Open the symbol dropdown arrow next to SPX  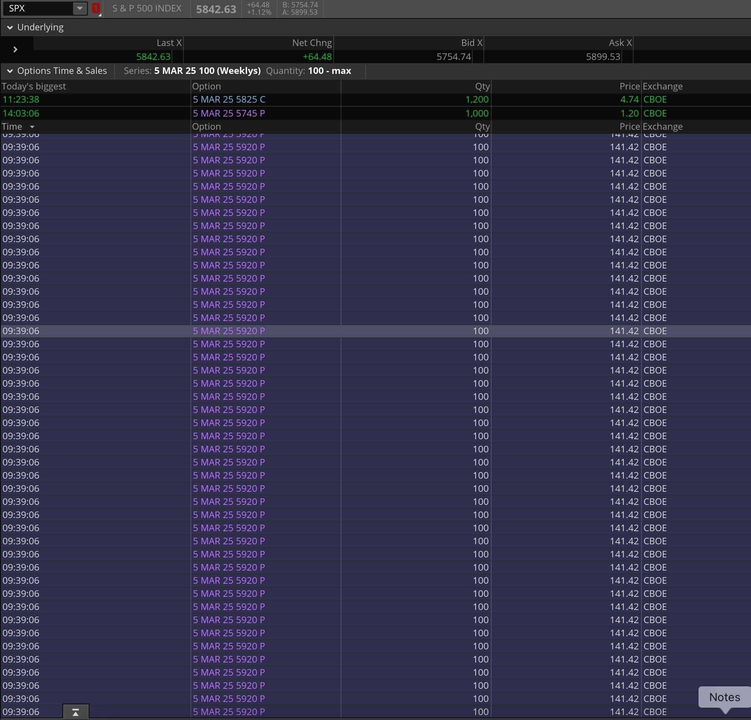tap(80, 8)
